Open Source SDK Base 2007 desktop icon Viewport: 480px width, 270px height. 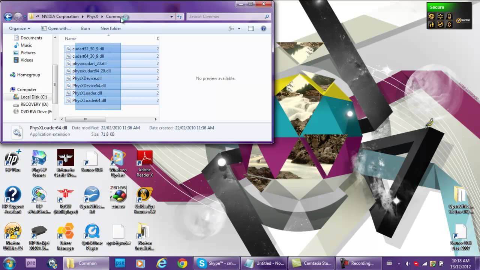[x=461, y=237]
